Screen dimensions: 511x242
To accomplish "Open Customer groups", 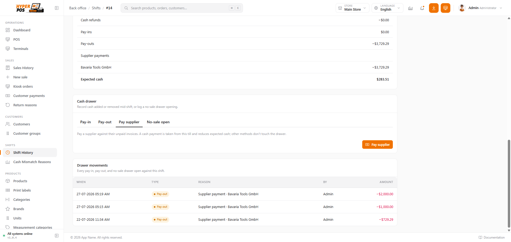I will click(27, 133).
